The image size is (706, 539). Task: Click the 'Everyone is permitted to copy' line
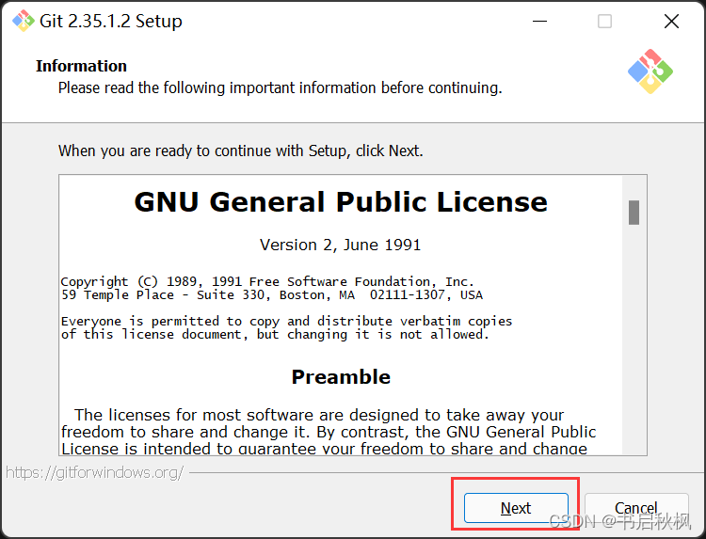pyautogui.click(x=286, y=322)
